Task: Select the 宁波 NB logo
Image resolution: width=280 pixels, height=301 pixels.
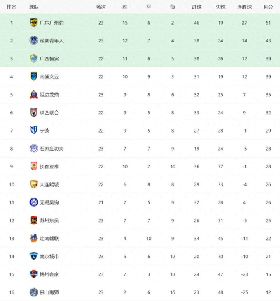Action: [34, 130]
